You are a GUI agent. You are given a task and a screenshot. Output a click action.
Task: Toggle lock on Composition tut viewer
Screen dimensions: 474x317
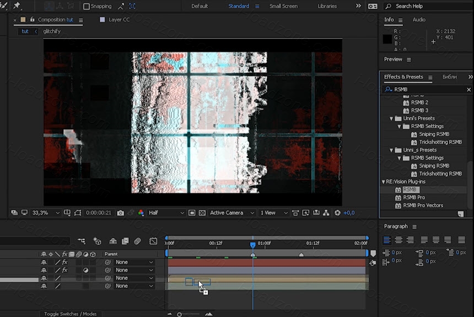(32, 20)
